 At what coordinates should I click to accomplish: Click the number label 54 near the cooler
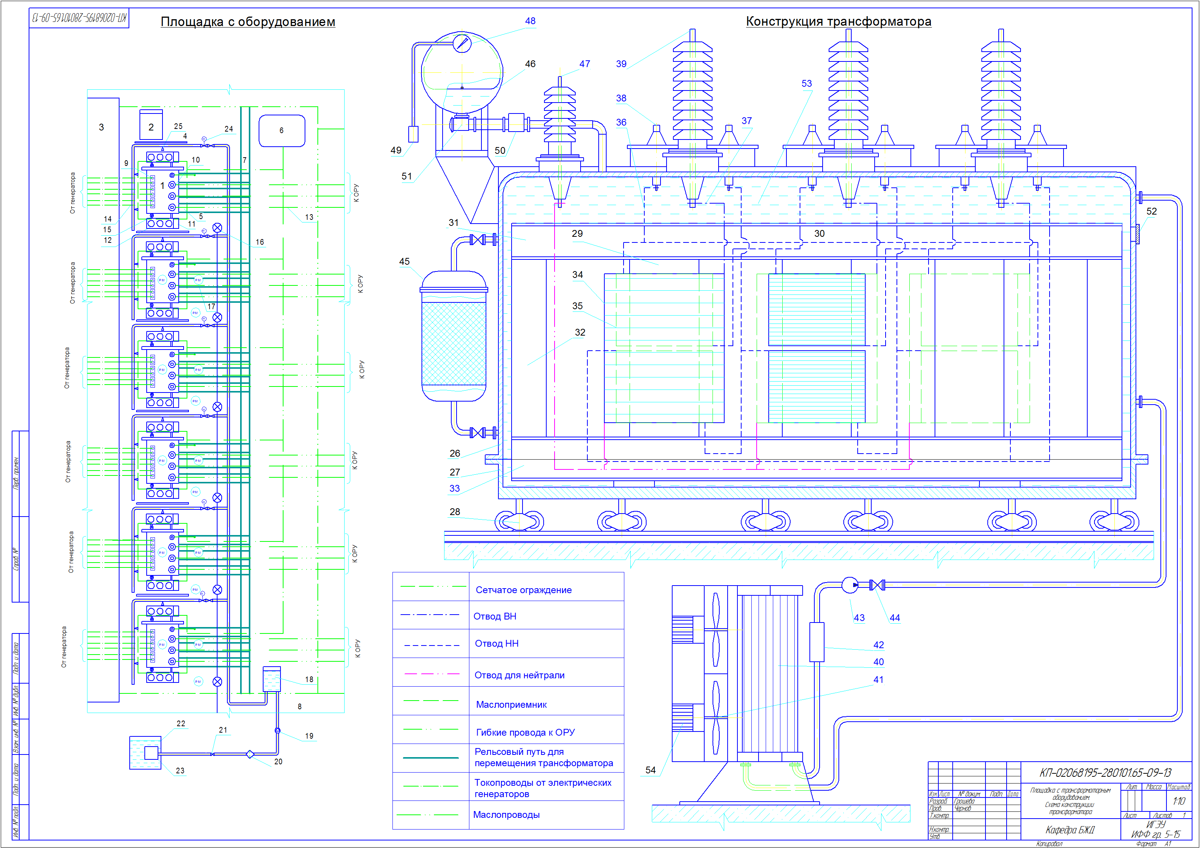tap(650, 770)
